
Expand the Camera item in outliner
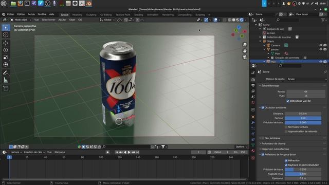[x=264, y=45]
